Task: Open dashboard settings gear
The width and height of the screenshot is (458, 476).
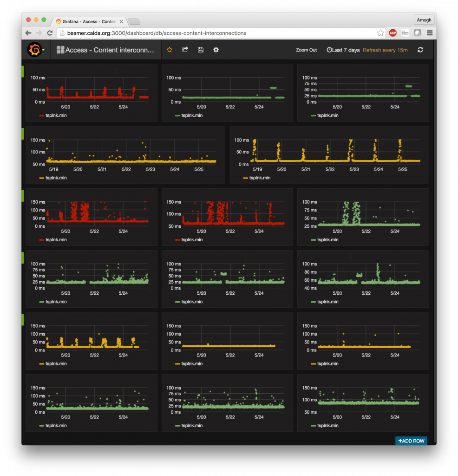Action: tap(216, 50)
